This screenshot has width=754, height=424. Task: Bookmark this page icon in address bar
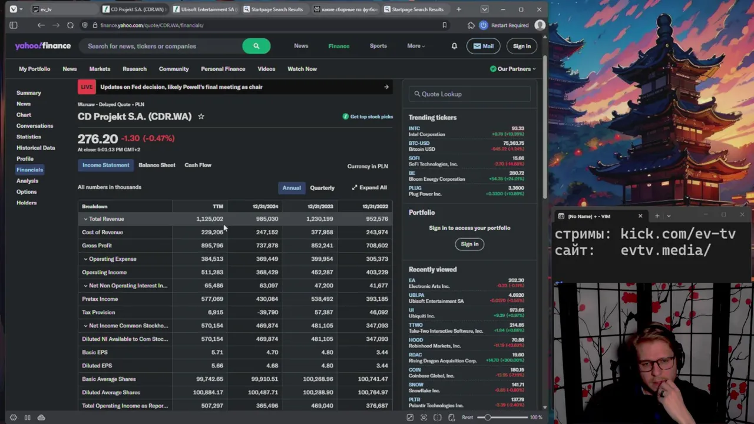click(x=444, y=25)
